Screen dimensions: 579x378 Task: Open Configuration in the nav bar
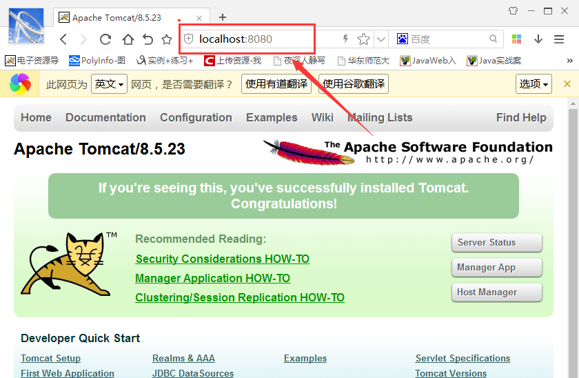pos(196,117)
